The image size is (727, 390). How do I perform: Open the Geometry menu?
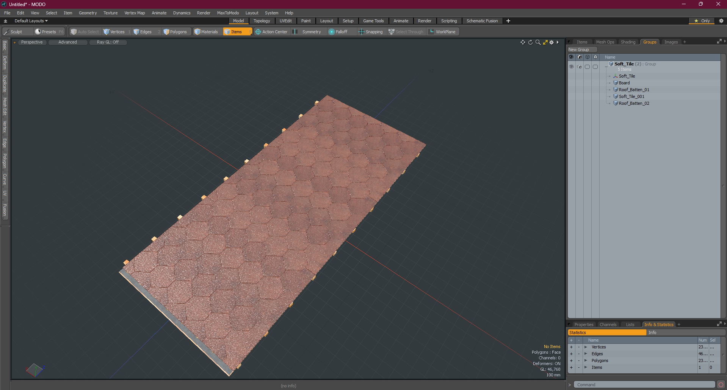[x=88, y=13]
